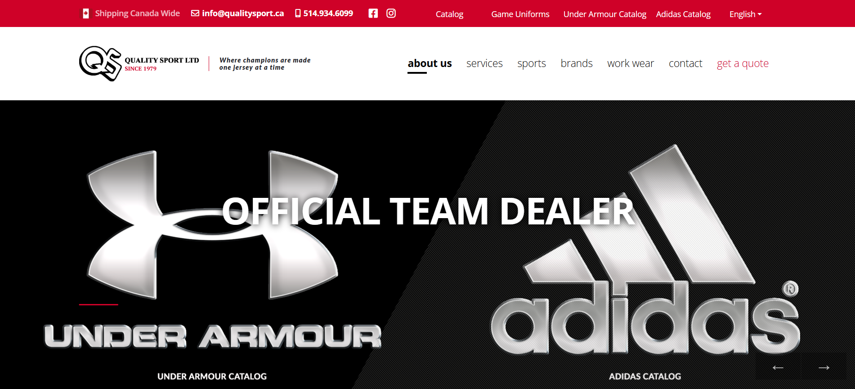Select brands in main navigation
This screenshot has height=389, width=855.
577,63
